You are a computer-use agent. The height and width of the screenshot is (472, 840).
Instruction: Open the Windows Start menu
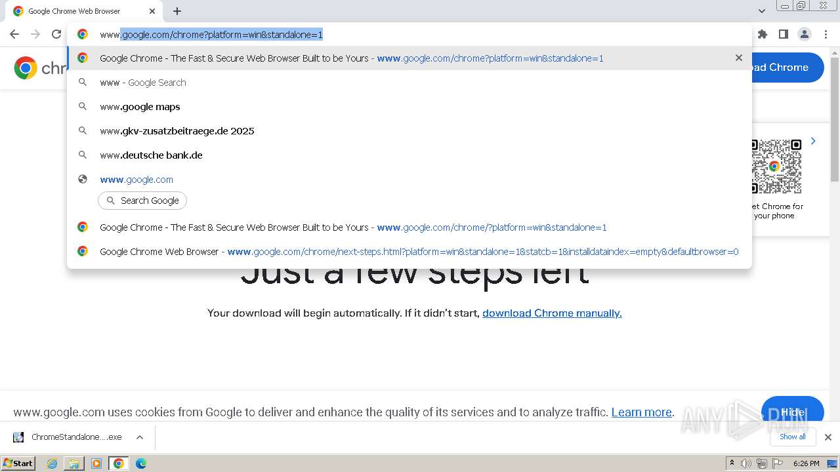(x=18, y=463)
